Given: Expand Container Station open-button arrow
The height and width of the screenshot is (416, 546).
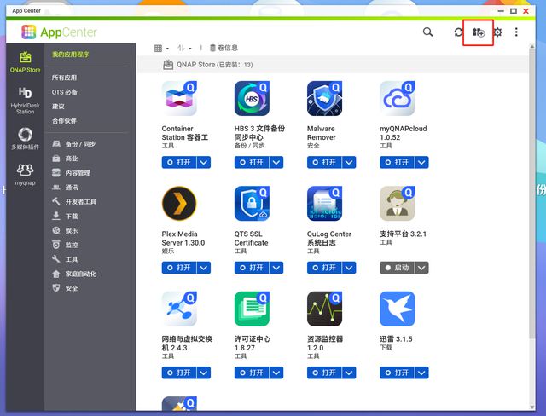Looking at the screenshot, I should coord(204,163).
